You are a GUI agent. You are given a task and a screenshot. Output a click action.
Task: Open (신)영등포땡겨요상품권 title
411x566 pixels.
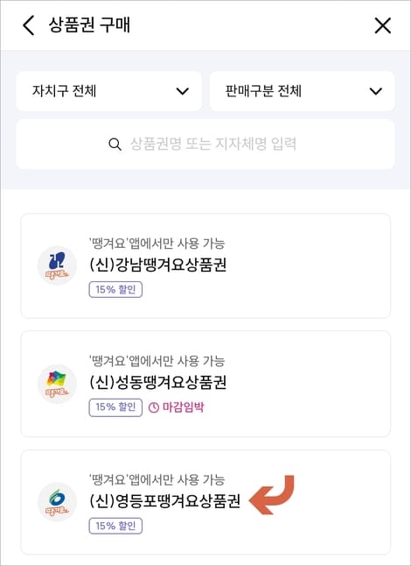tap(164, 500)
